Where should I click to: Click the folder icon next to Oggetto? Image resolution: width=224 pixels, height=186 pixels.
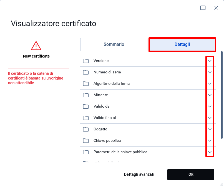pos(86,129)
